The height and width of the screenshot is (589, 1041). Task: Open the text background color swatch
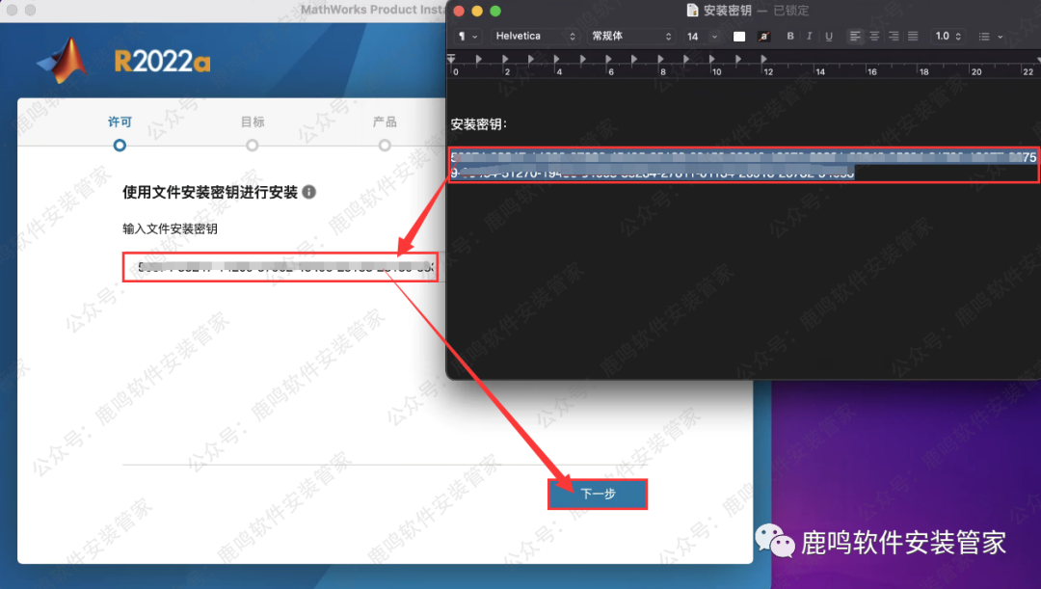(763, 37)
